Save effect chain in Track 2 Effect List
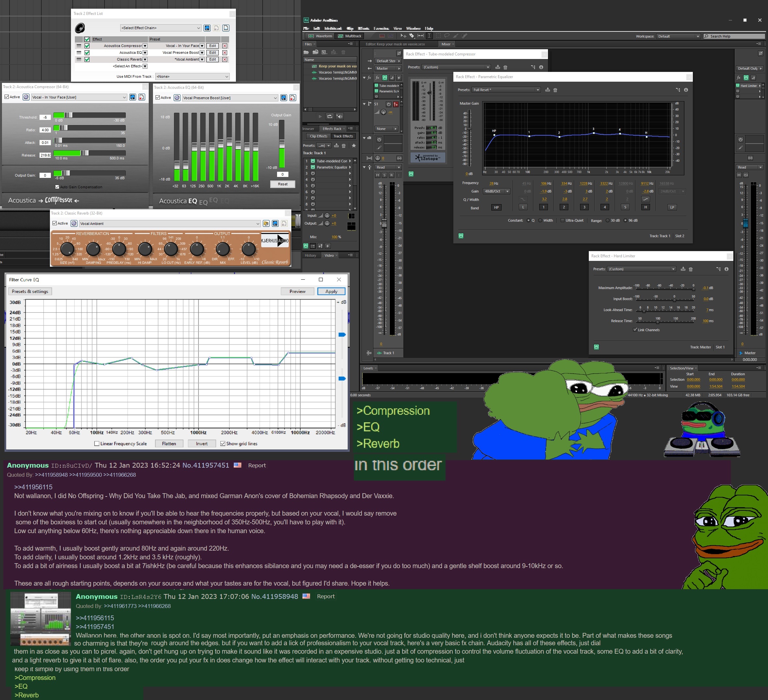 (207, 28)
